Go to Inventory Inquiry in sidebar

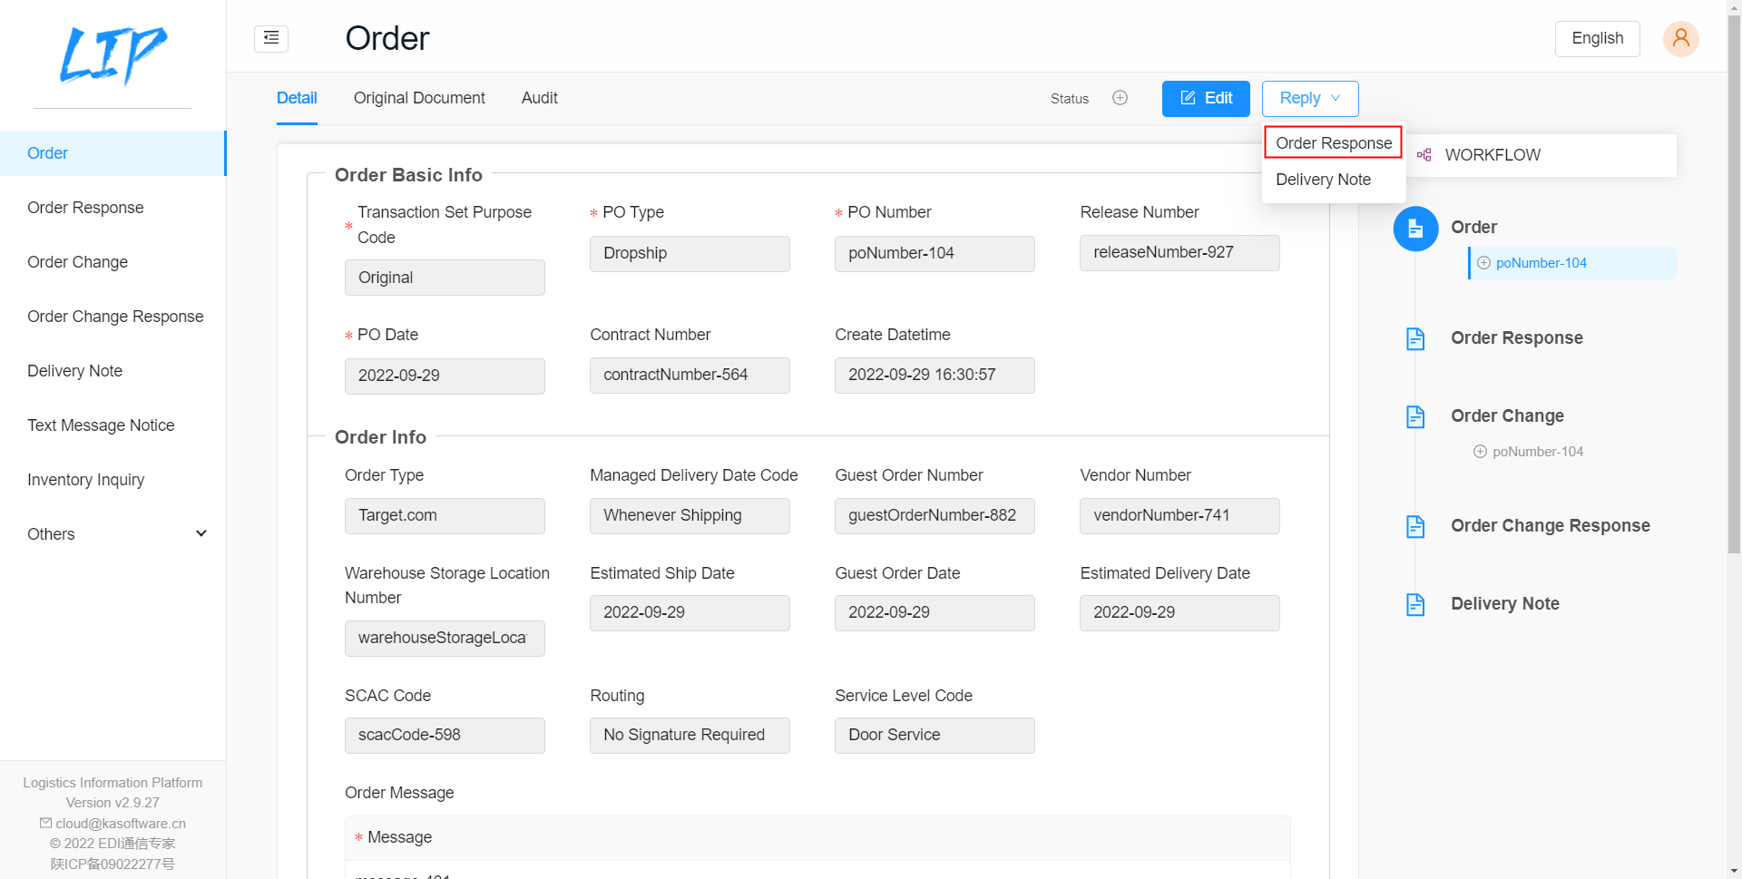(x=85, y=480)
